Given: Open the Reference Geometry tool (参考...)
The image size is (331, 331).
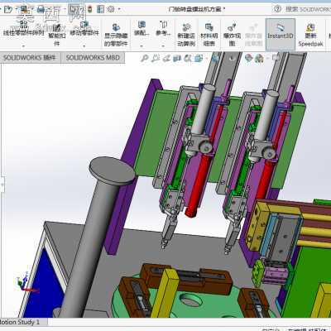Looking at the screenshot, I should [163, 28].
